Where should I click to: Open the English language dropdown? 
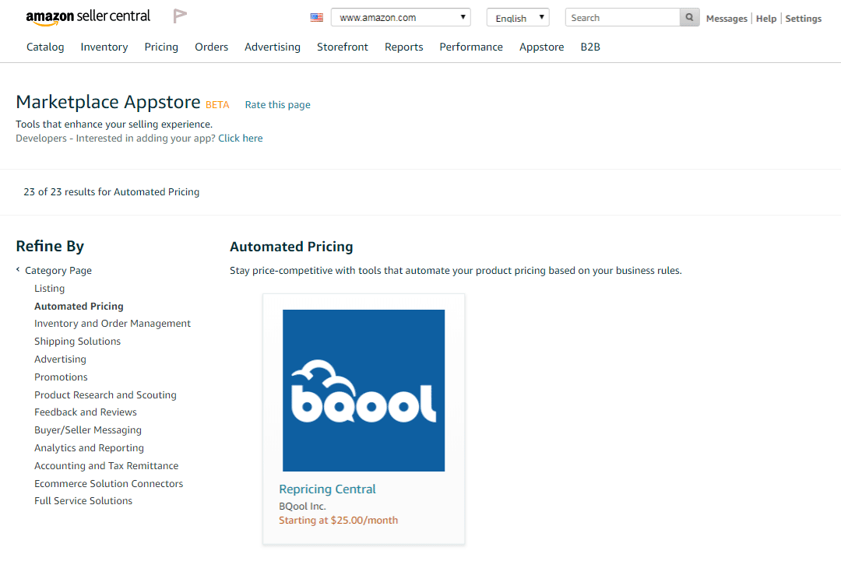[518, 17]
